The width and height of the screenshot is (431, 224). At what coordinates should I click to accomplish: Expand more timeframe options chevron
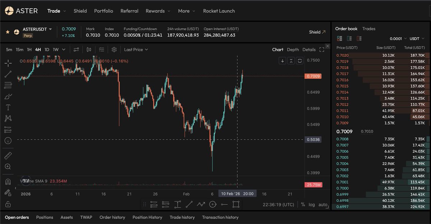[x=64, y=50]
